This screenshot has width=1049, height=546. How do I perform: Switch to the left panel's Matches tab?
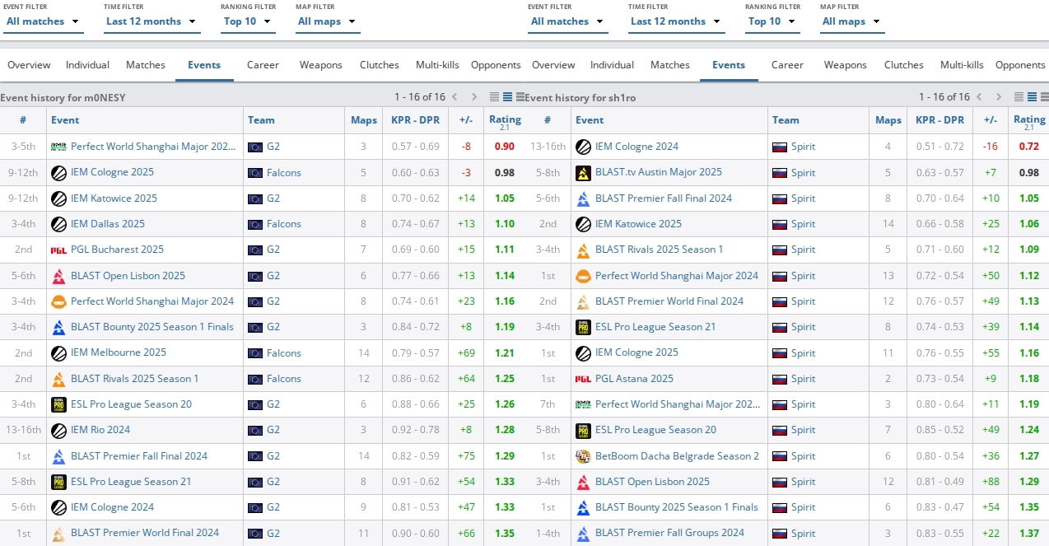[146, 65]
